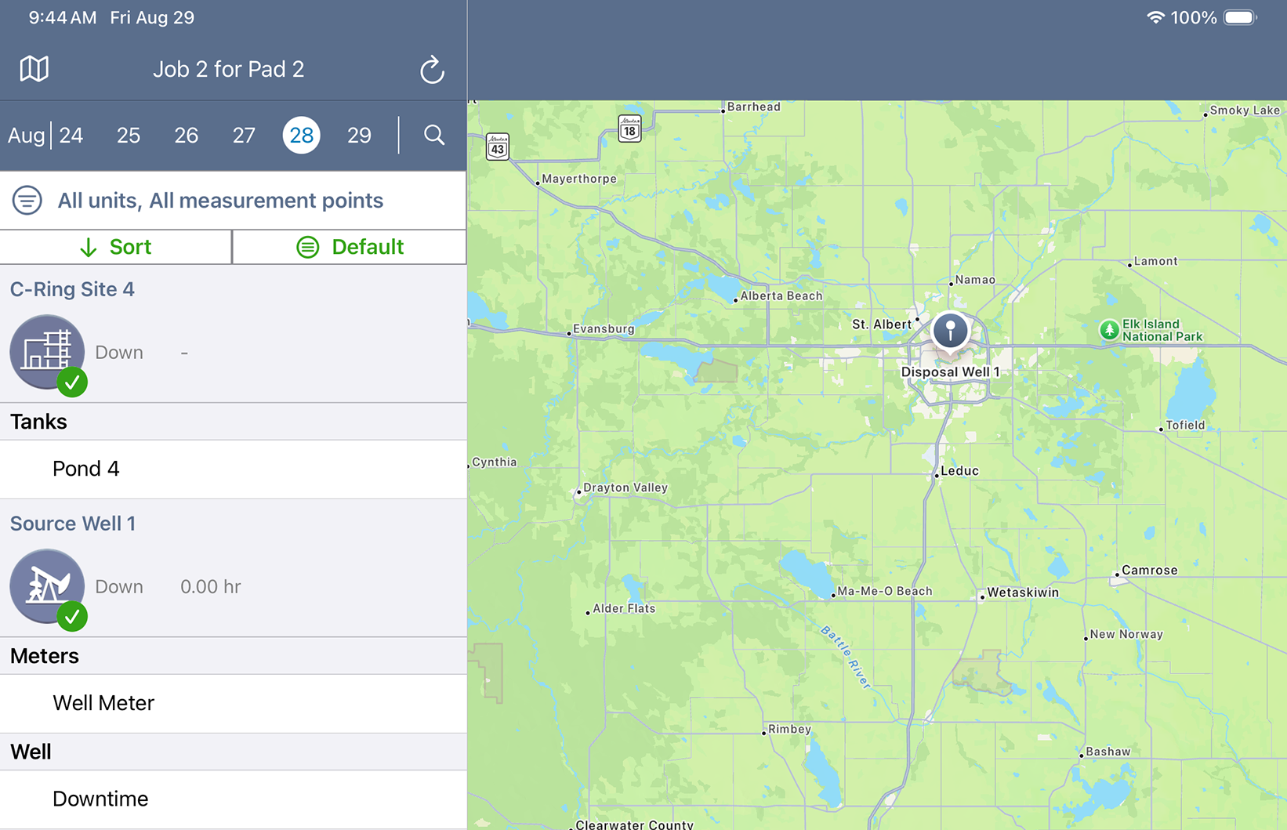The image size is (1287, 830).
Task: Tap the Source Well 1 heading
Action: pyautogui.click(x=73, y=524)
